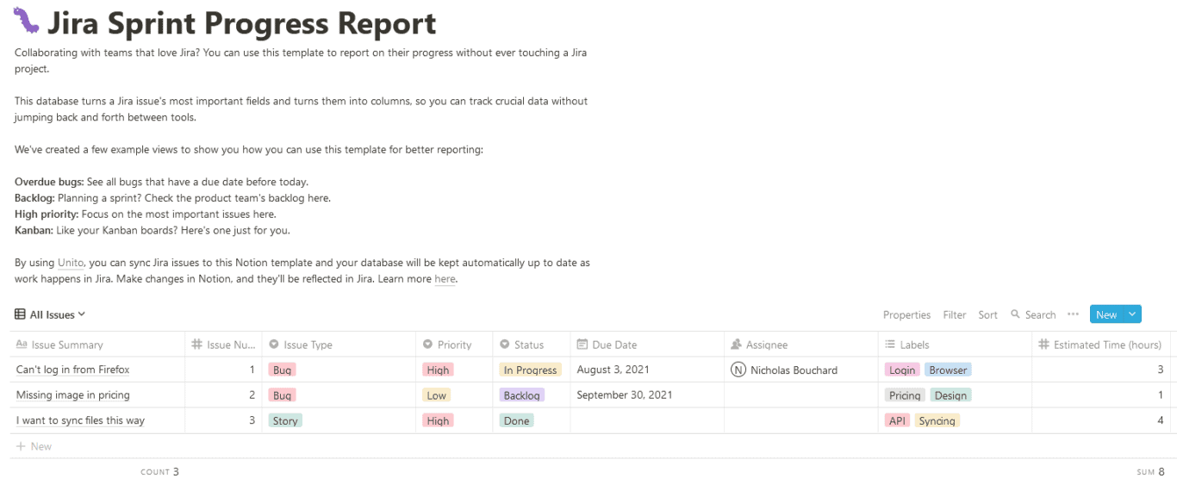The width and height of the screenshot is (1177, 497).
Task: Open the Sort menu
Action: click(987, 314)
